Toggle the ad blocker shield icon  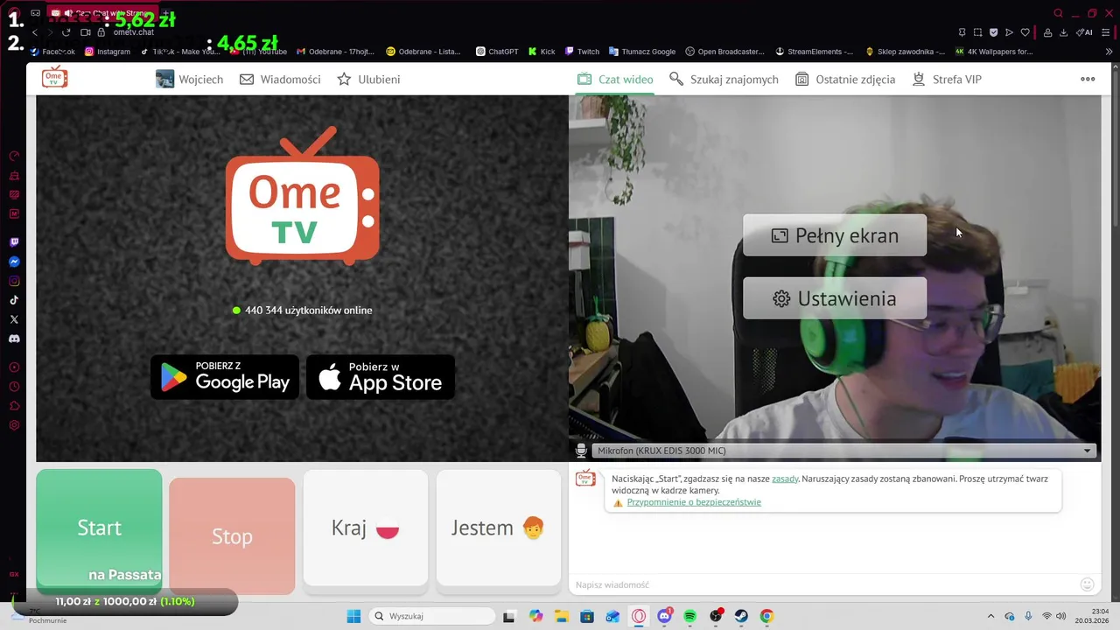[x=993, y=32]
